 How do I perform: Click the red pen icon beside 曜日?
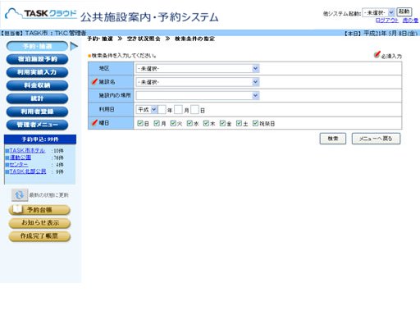pyautogui.click(x=94, y=123)
